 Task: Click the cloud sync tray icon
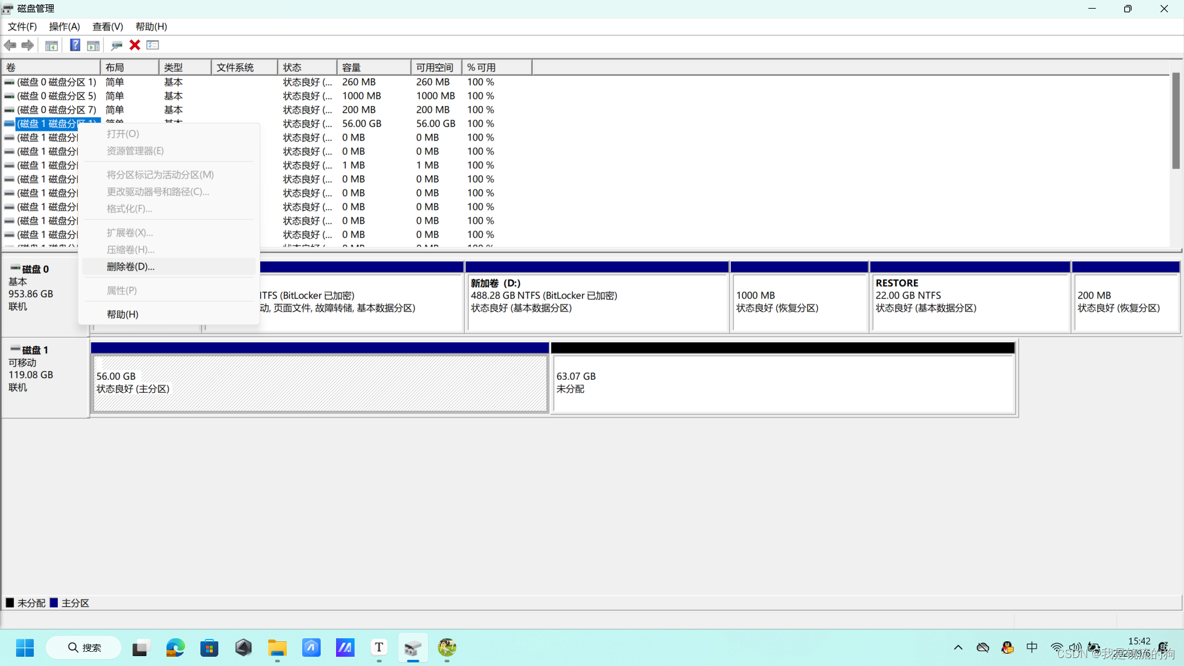(983, 647)
